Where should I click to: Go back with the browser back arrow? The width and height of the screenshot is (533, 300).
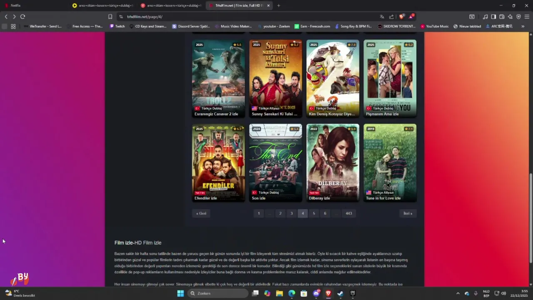pos(6,17)
